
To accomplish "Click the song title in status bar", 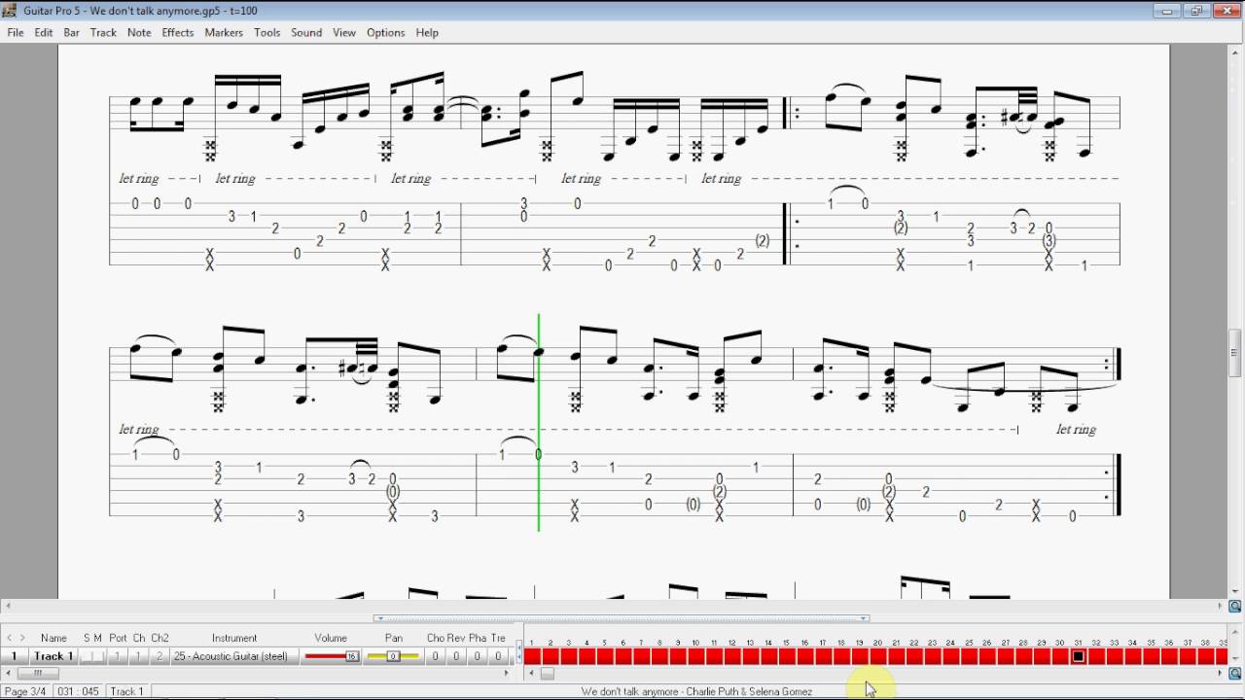I will click(x=697, y=691).
